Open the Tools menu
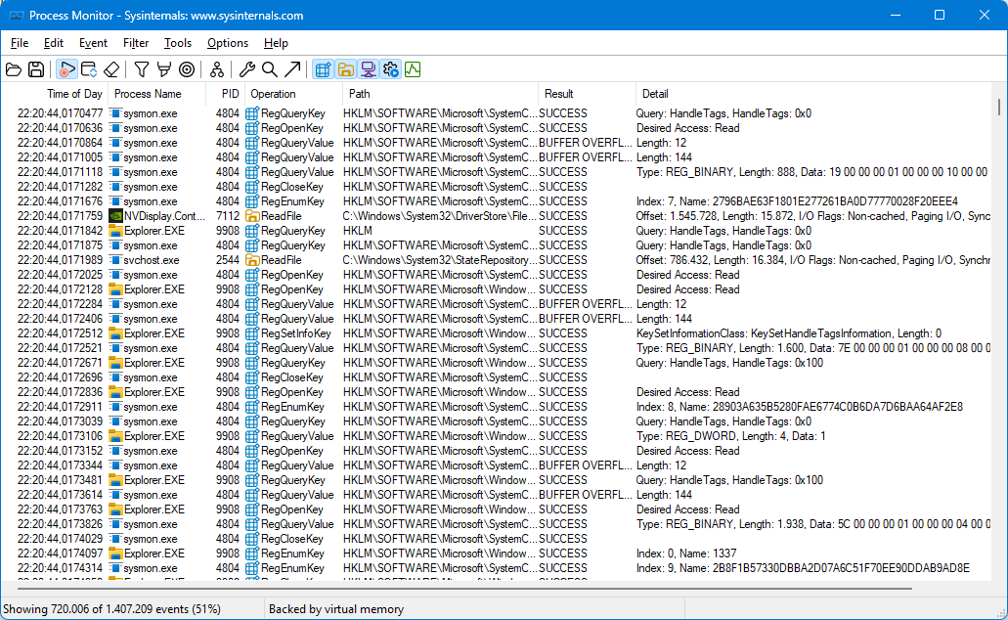This screenshot has height=620, width=1008. (177, 43)
